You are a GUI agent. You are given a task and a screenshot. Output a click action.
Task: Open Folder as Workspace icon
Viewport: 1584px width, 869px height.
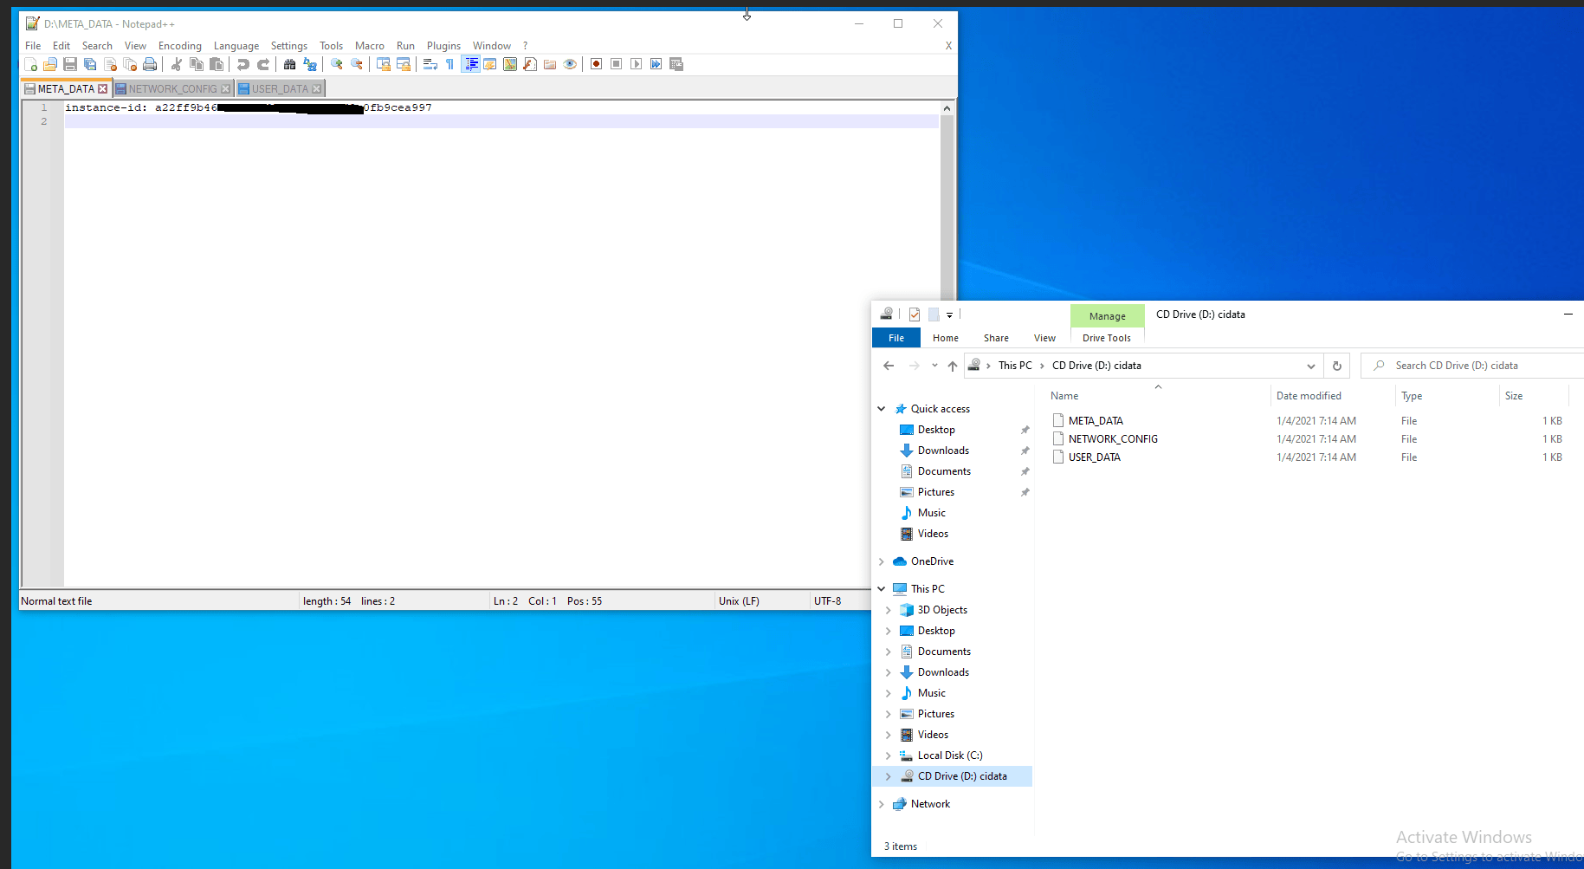550,64
